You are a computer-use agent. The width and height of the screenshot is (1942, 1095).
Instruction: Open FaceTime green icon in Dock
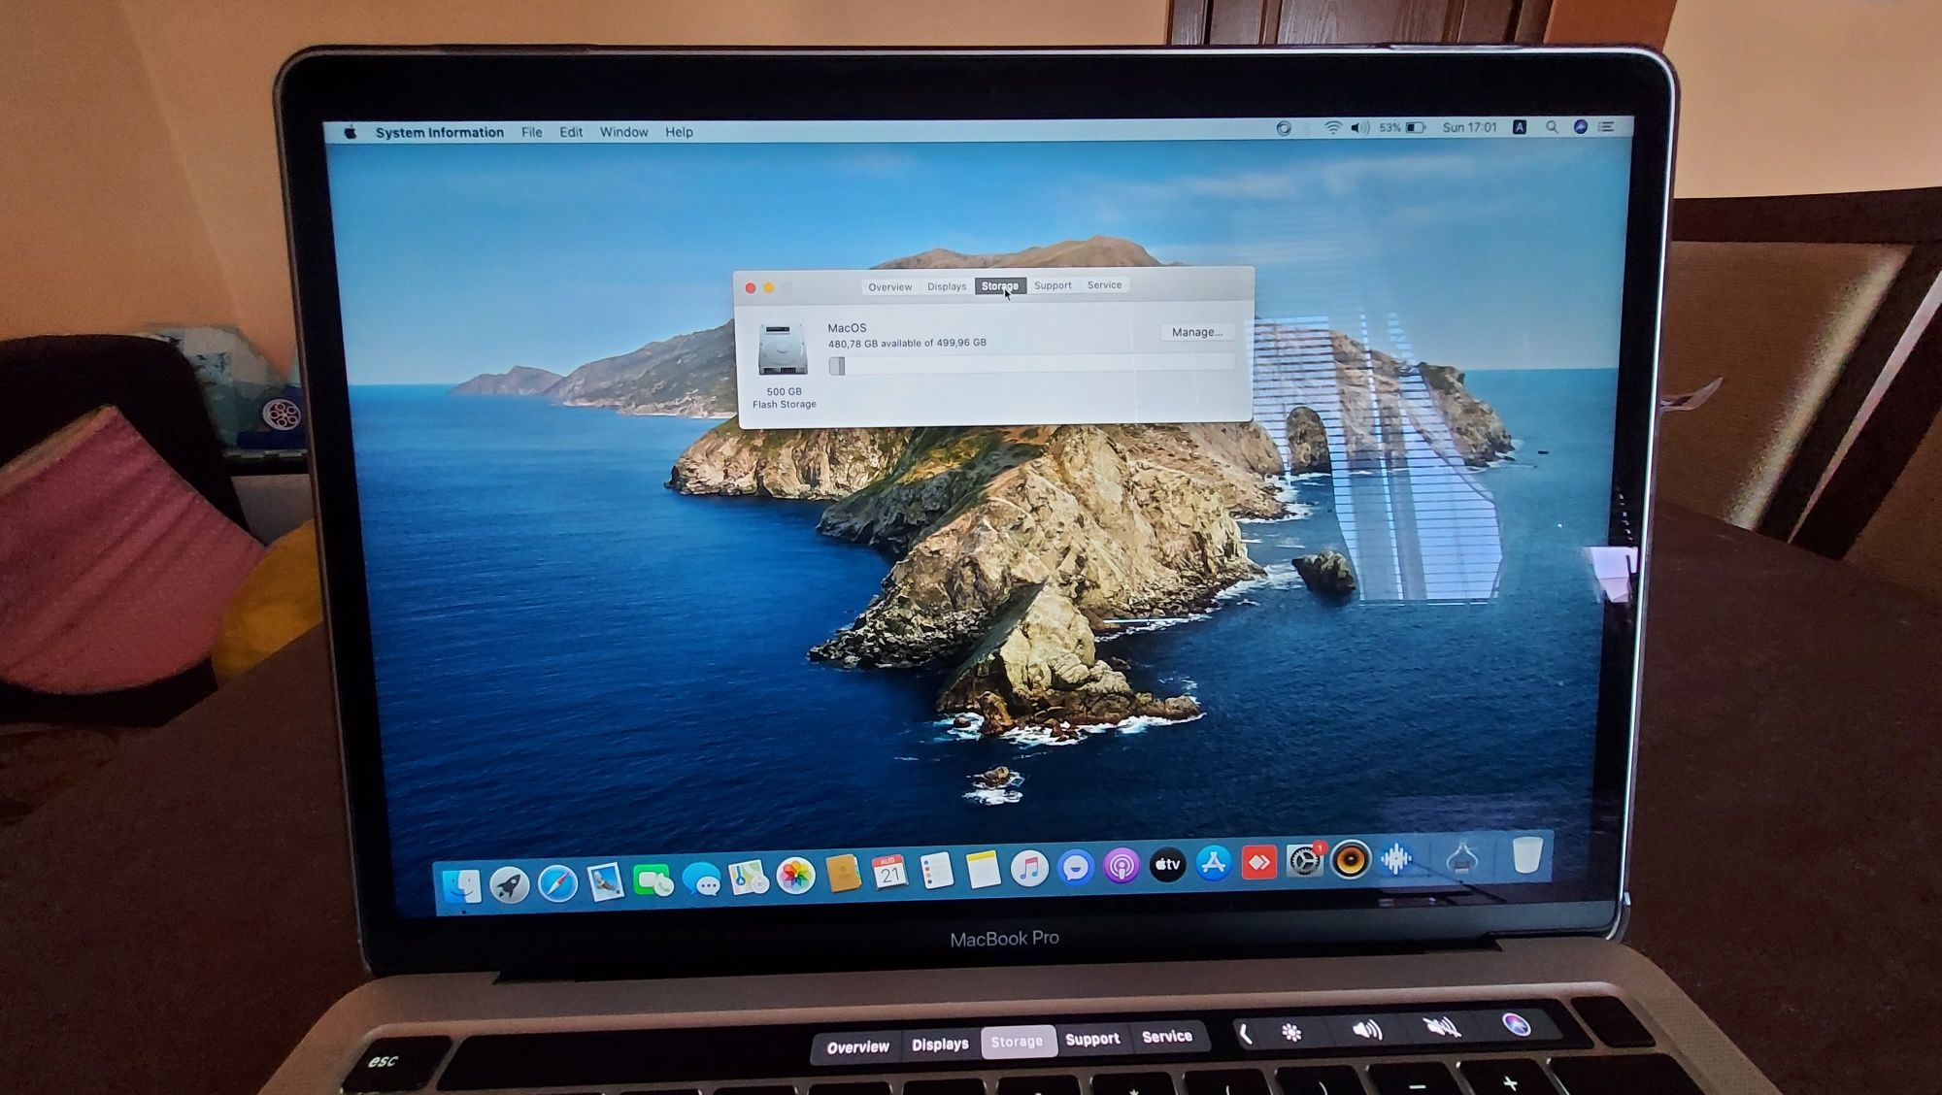[653, 880]
